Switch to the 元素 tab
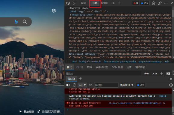This screenshot has width=174, height=115. coord(95,3)
